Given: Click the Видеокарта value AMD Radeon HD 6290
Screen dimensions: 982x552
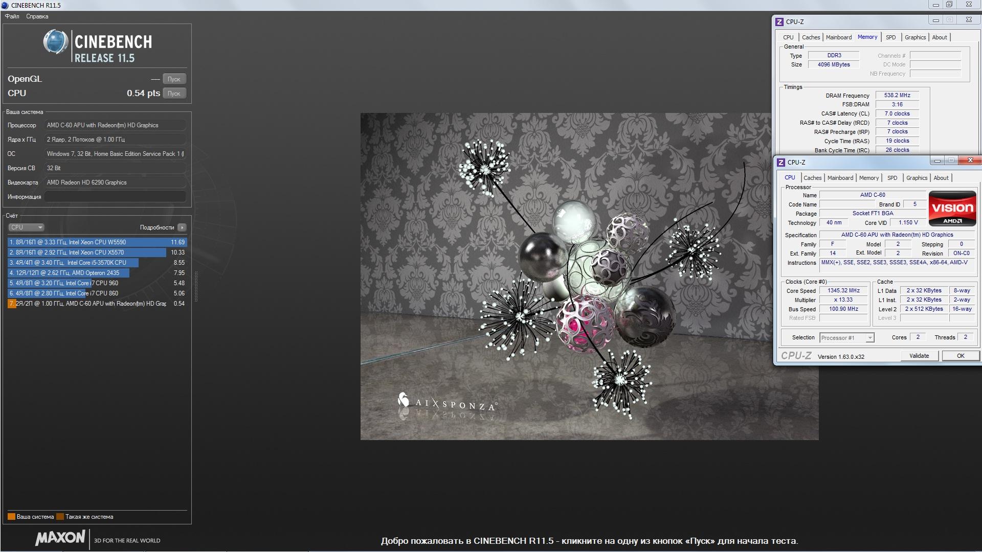Looking at the screenshot, I should pyautogui.click(x=115, y=182).
